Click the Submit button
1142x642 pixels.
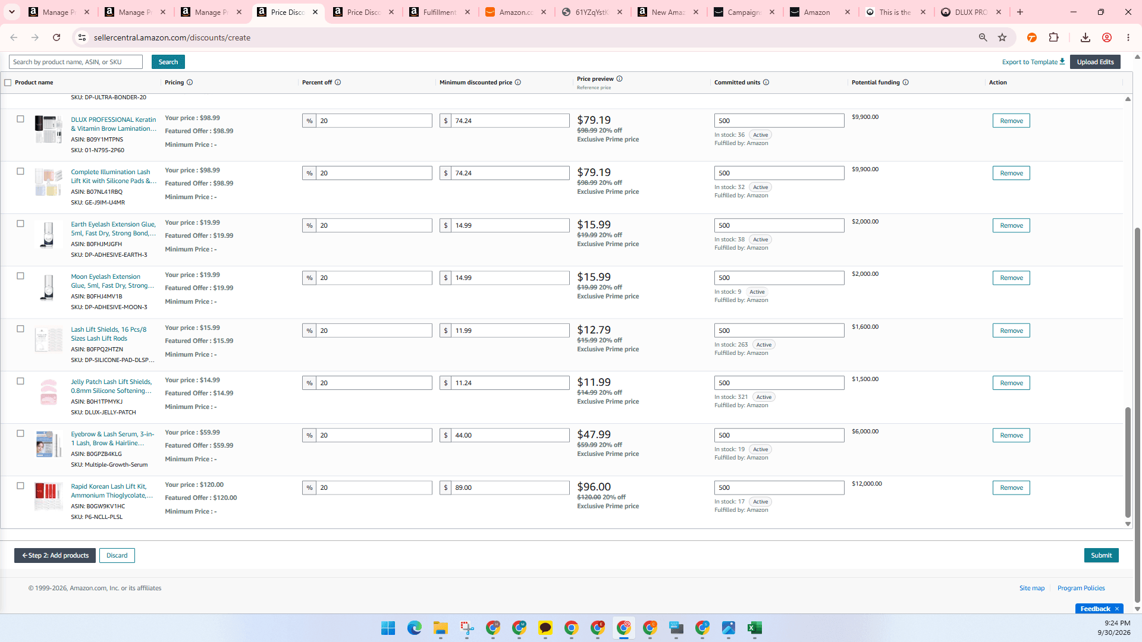click(x=1101, y=555)
